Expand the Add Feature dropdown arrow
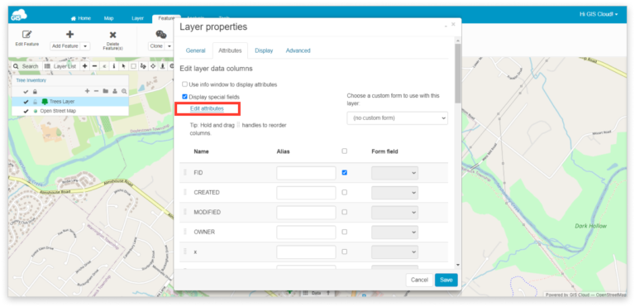Viewport: 635px width, 307px height. tap(85, 46)
